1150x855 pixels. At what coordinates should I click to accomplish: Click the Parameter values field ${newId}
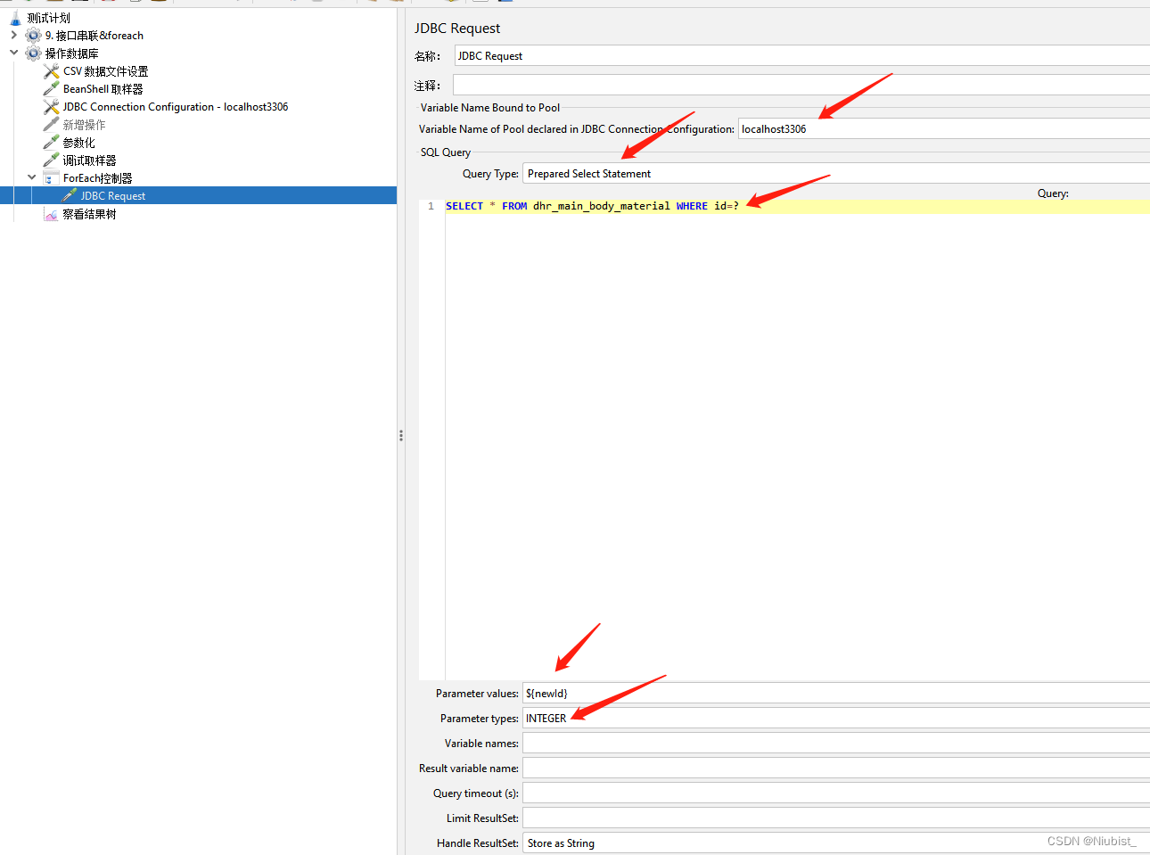tap(836, 693)
